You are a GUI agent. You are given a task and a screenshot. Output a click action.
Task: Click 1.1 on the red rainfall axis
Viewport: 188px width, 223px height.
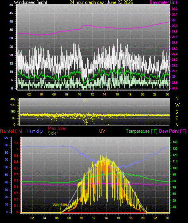click(x=16, y=143)
